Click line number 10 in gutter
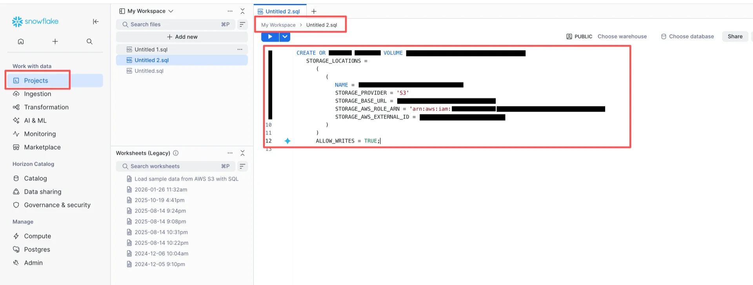This screenshot has height=285, width=753. click(269, 125)
